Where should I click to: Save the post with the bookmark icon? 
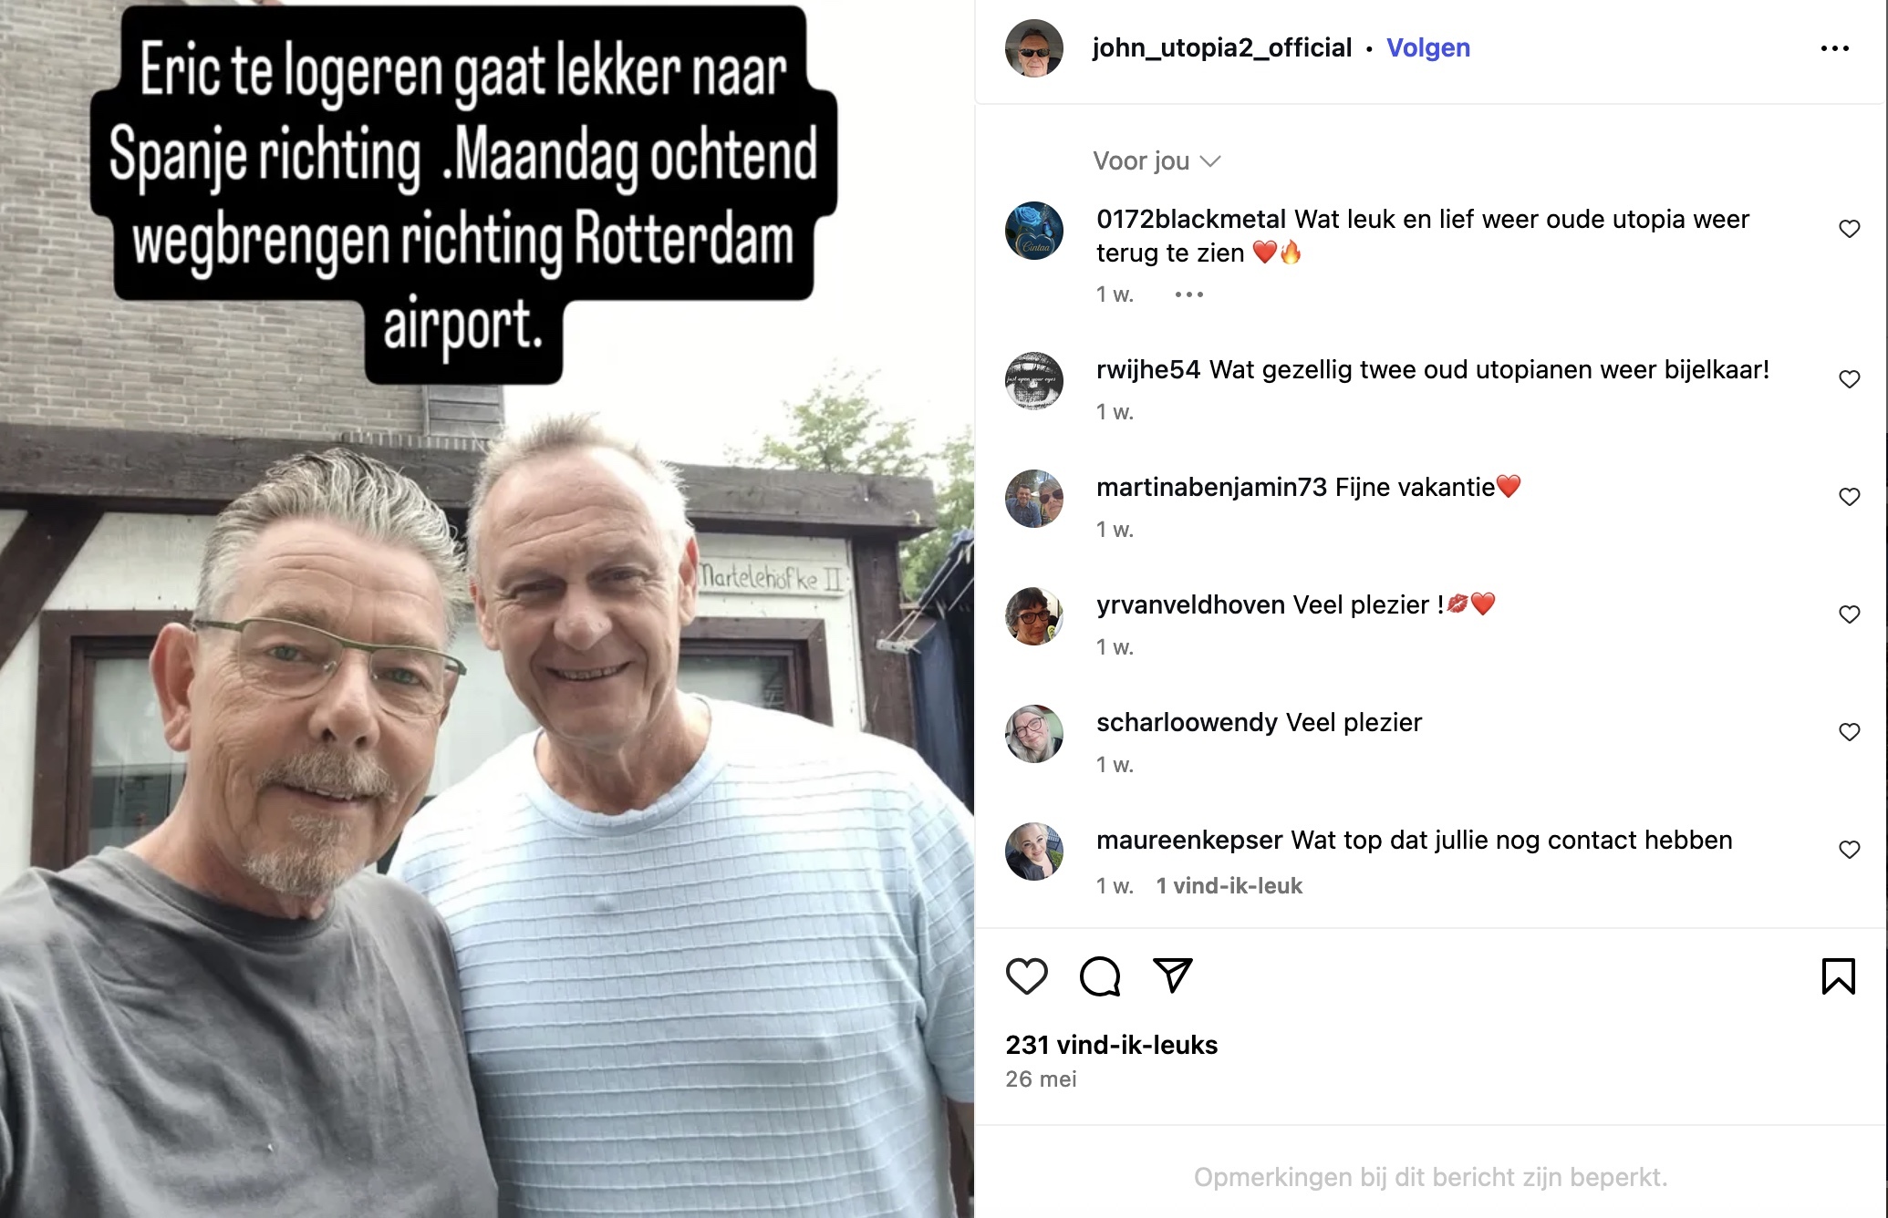pos(1838,976)
